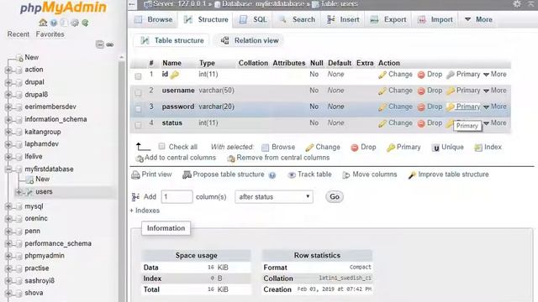Expand the drupal database node
Screen dimensions: 538x302
click(8, 82)
